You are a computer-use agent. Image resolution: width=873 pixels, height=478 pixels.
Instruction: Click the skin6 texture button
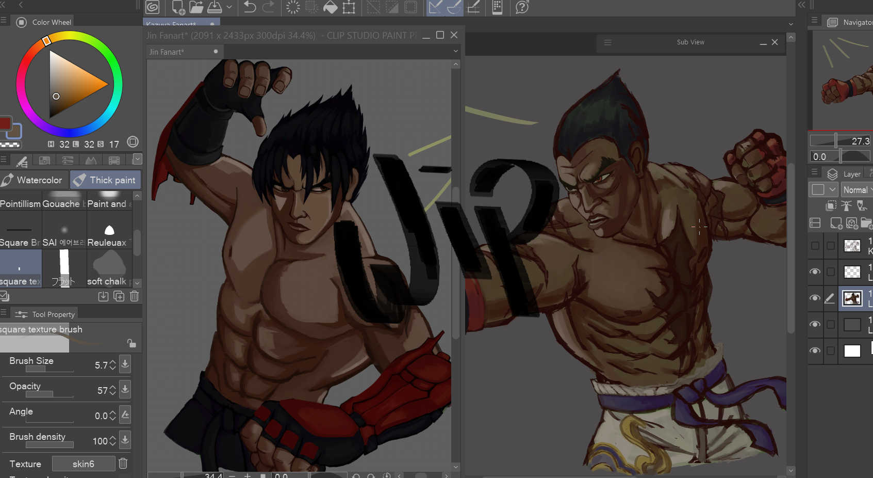coord(84,464)
